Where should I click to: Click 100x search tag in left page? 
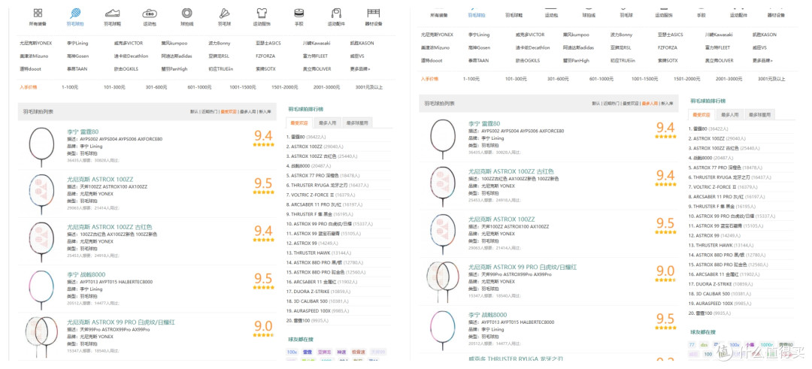click(292, 352)
